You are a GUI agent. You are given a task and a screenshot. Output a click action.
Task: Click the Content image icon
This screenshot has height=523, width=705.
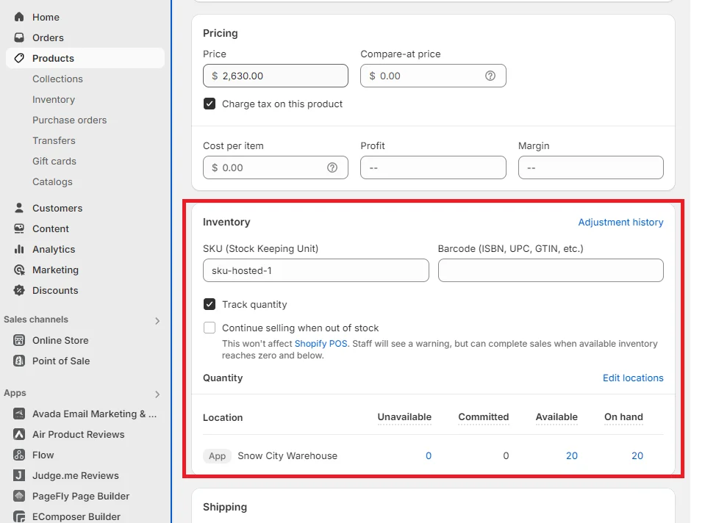click(x=19, y=228)
